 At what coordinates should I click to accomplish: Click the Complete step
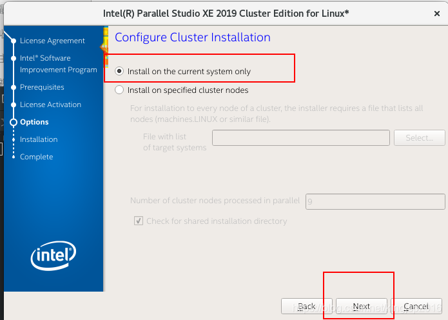coord(37,157)
